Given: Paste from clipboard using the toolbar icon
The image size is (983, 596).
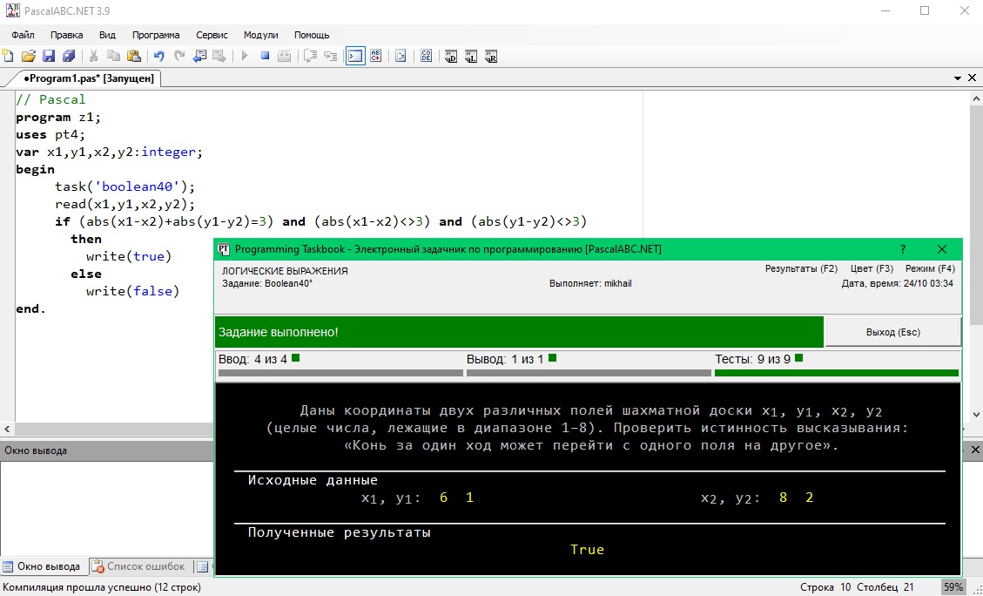Looking at the screenshot, I should (x=134, y=57).
